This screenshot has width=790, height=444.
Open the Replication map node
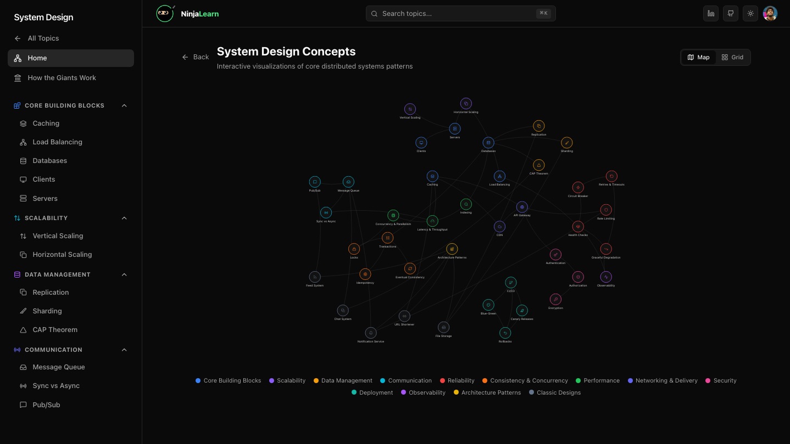pos(539,126)
